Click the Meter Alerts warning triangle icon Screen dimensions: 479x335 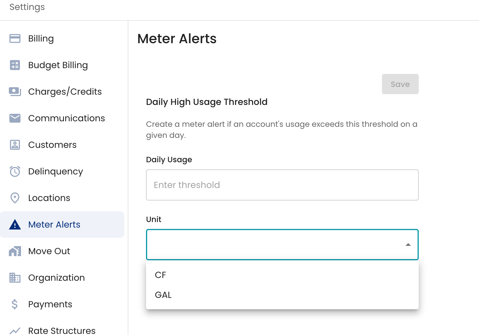(x=15, y=225)
